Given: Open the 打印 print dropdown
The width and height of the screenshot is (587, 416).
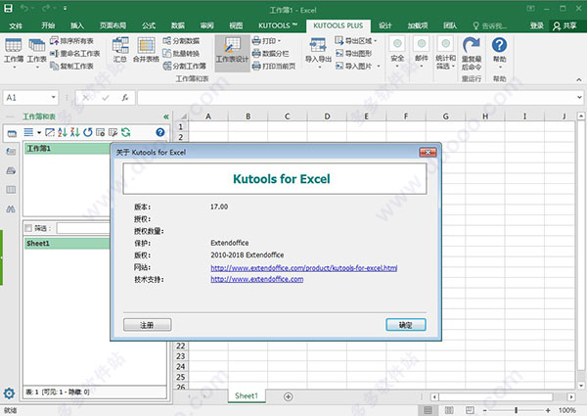Looking at the screenshot, I should [x=266, y=40].
